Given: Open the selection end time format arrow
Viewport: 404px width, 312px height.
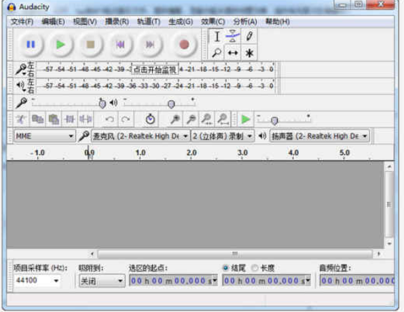Looking at the screenshot, I should [308, 280].
